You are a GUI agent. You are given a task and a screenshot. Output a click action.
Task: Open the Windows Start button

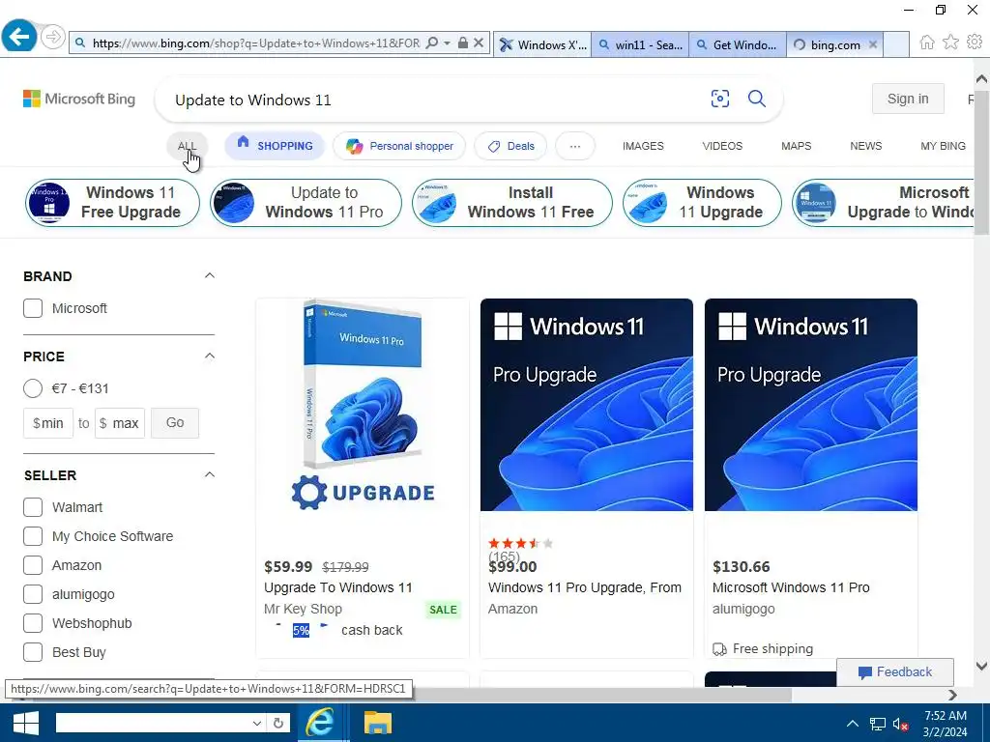25,723
